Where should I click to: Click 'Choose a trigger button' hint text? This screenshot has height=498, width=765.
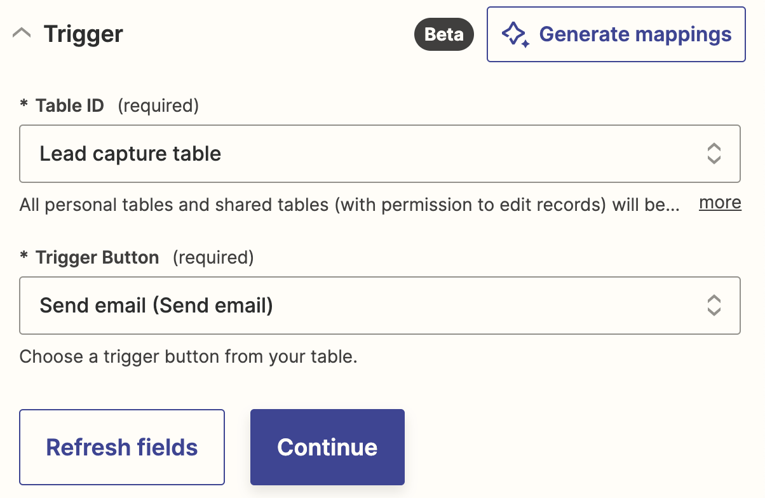click(x=188, y=356)
